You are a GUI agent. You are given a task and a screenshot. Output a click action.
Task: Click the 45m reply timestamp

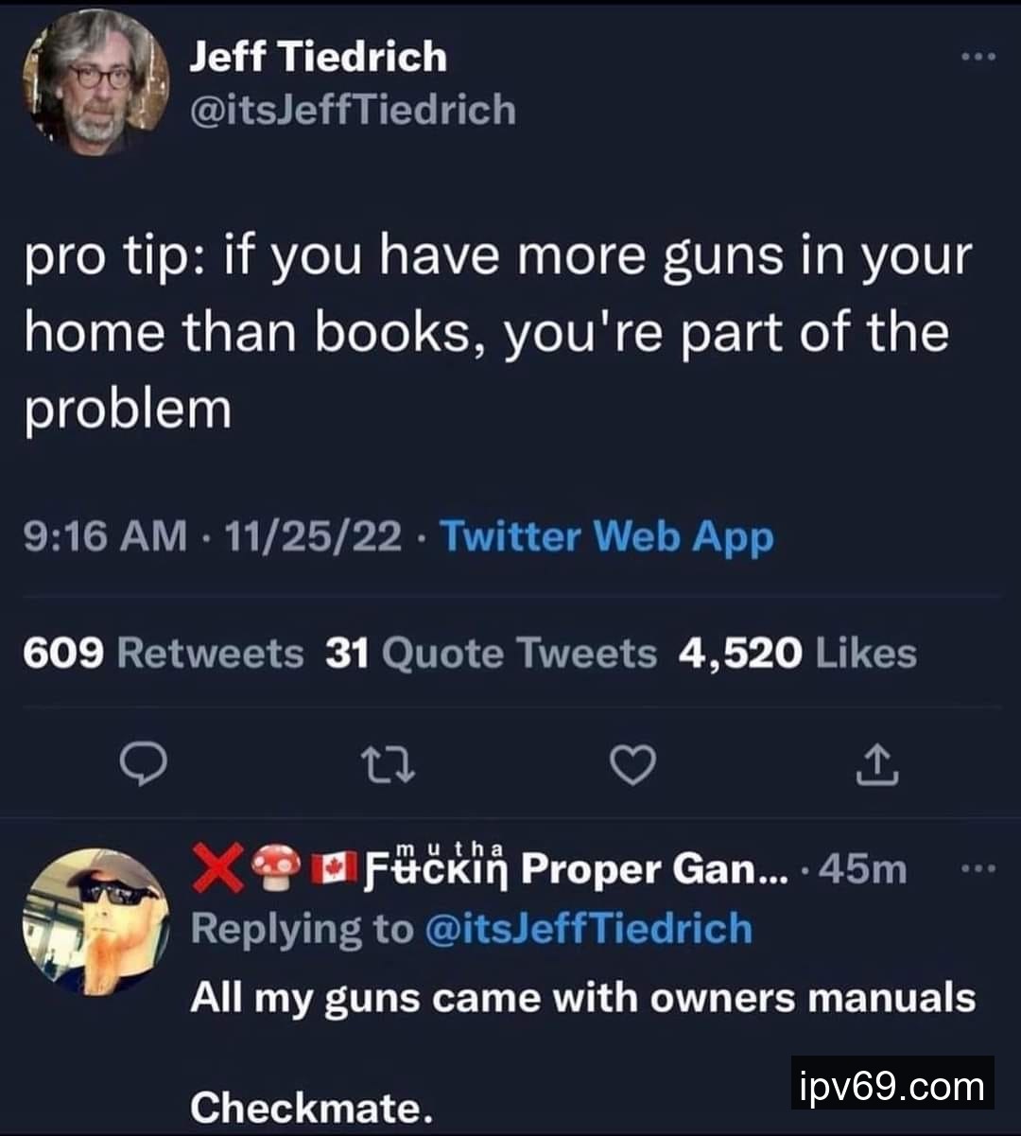coord(863,868)
